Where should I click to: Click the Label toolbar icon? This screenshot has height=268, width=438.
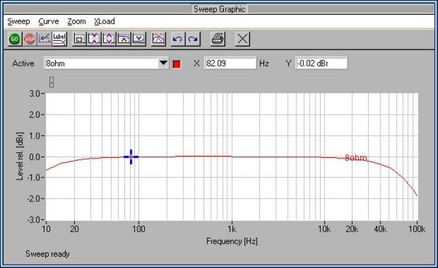click(x=59, y=39)
